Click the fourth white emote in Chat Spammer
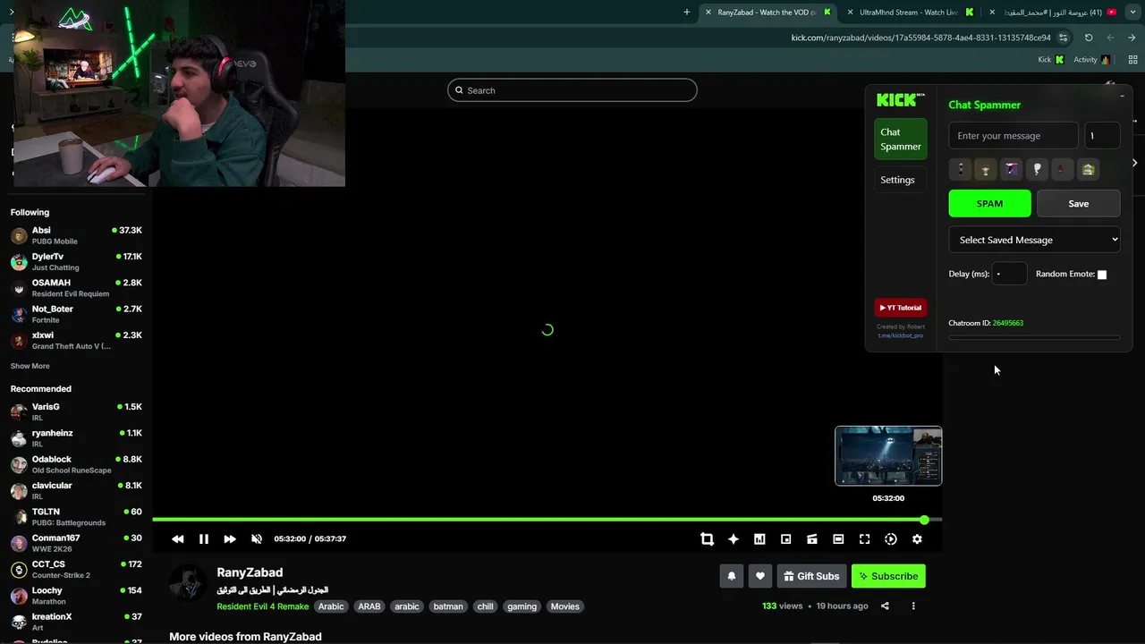The width and height of the screenshot is (1145, 644). point(1037,169)
